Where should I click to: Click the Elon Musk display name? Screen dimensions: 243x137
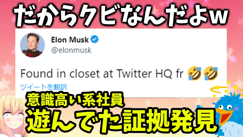tap(70, 40)
